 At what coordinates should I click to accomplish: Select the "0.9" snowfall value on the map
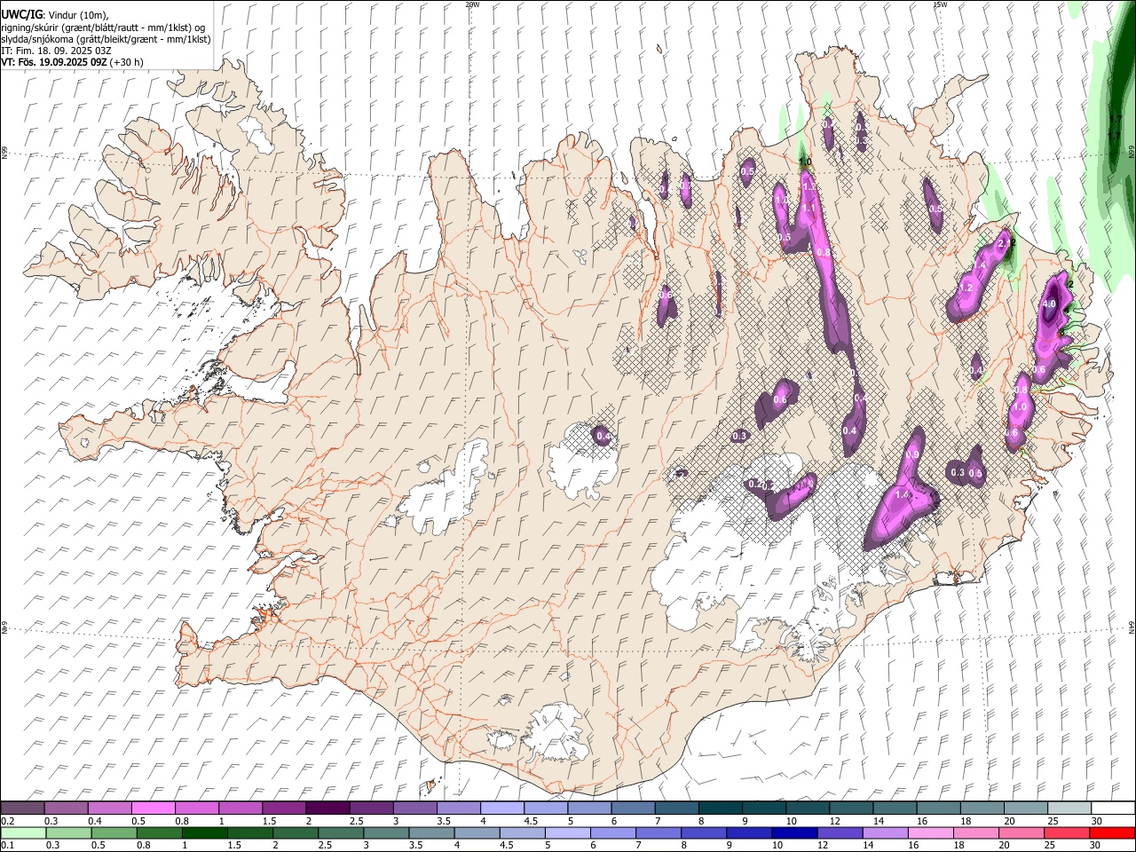point(911,455)
